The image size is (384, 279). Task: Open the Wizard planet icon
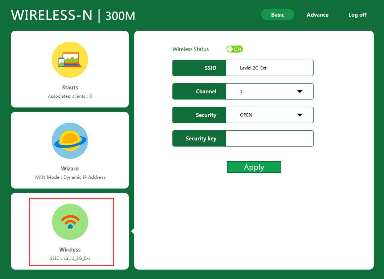click(x=70, y=141)
